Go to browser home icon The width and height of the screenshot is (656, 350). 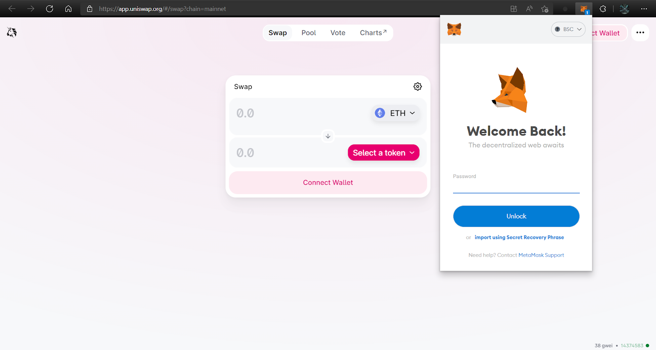point(68,9)
